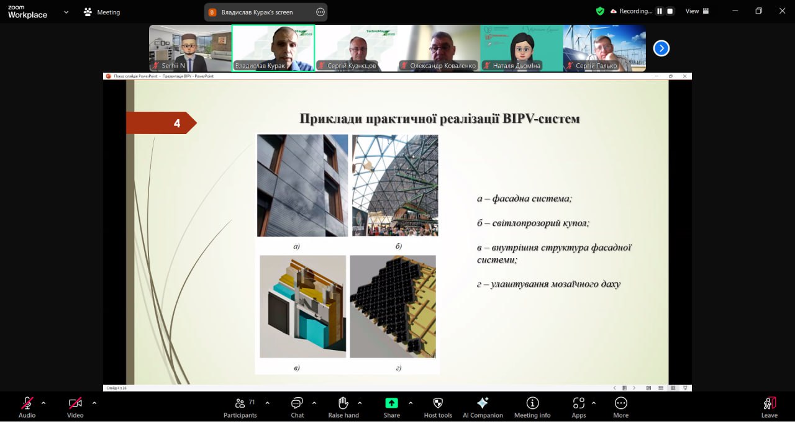Open the Participants panel
795x422 pixels.
pyautogui.click(x=240, y=406)
